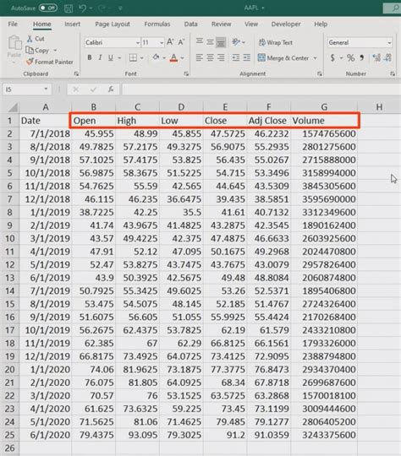Image resolution: width=401 pixels, height=456 pixels.
Task: Switch to the Page Layout tab
Action: (113, 24)
